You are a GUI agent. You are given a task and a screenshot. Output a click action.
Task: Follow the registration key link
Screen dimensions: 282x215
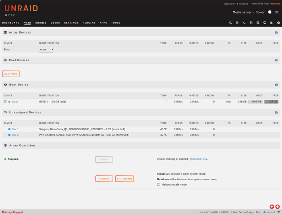(197, 159)
